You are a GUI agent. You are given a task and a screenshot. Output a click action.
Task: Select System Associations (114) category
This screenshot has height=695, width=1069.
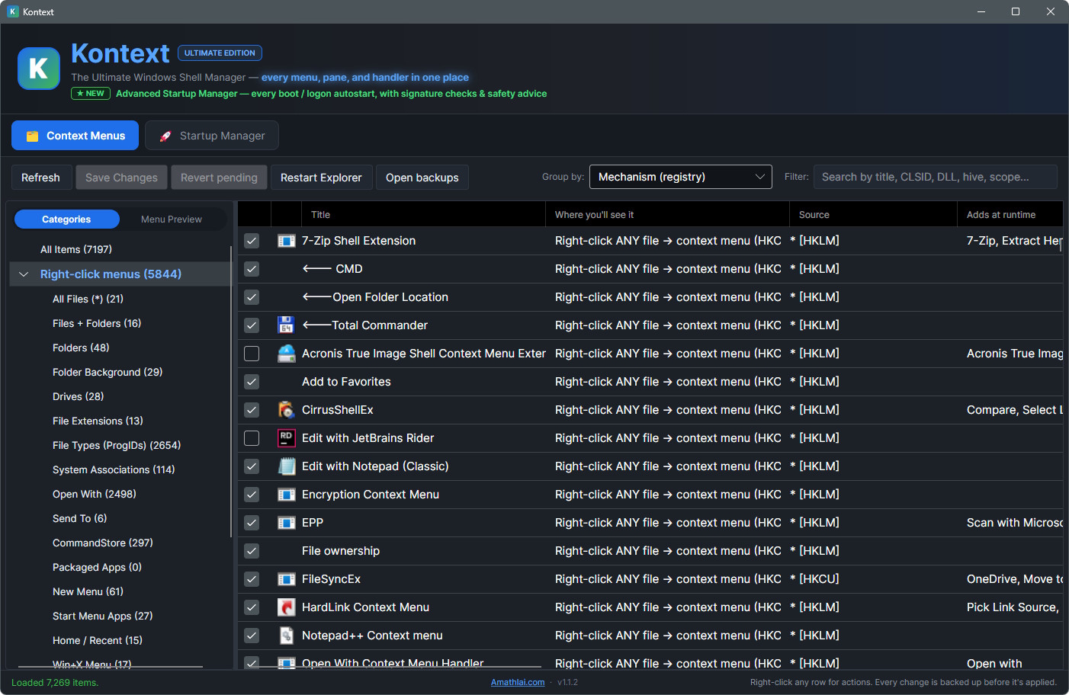[x=114, y=469]
